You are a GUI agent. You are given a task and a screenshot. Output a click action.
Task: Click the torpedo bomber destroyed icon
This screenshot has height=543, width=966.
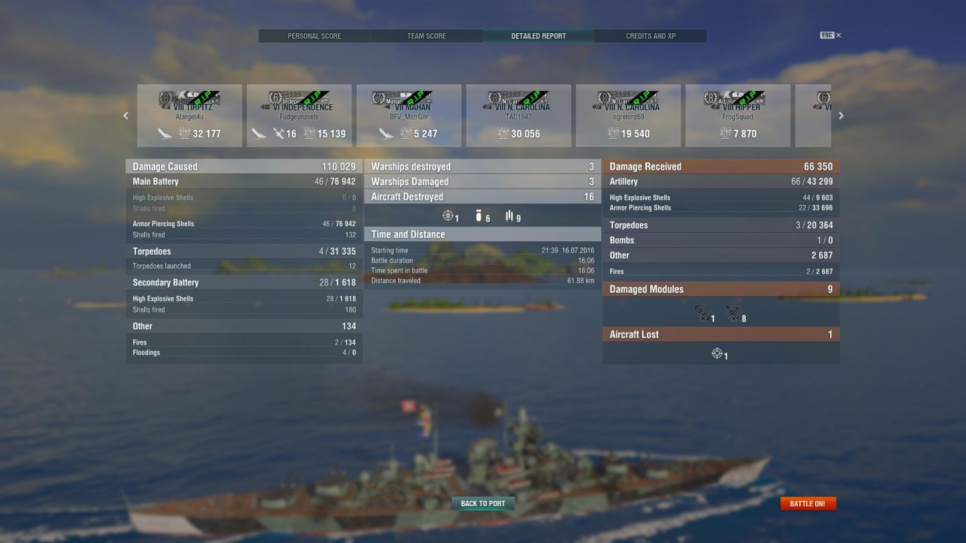(x=510, y=216)
